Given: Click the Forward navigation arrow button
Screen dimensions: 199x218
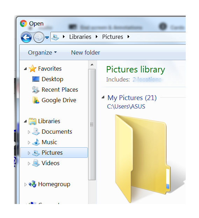Looking at the screenshot, I should click(x=39, y=37).
